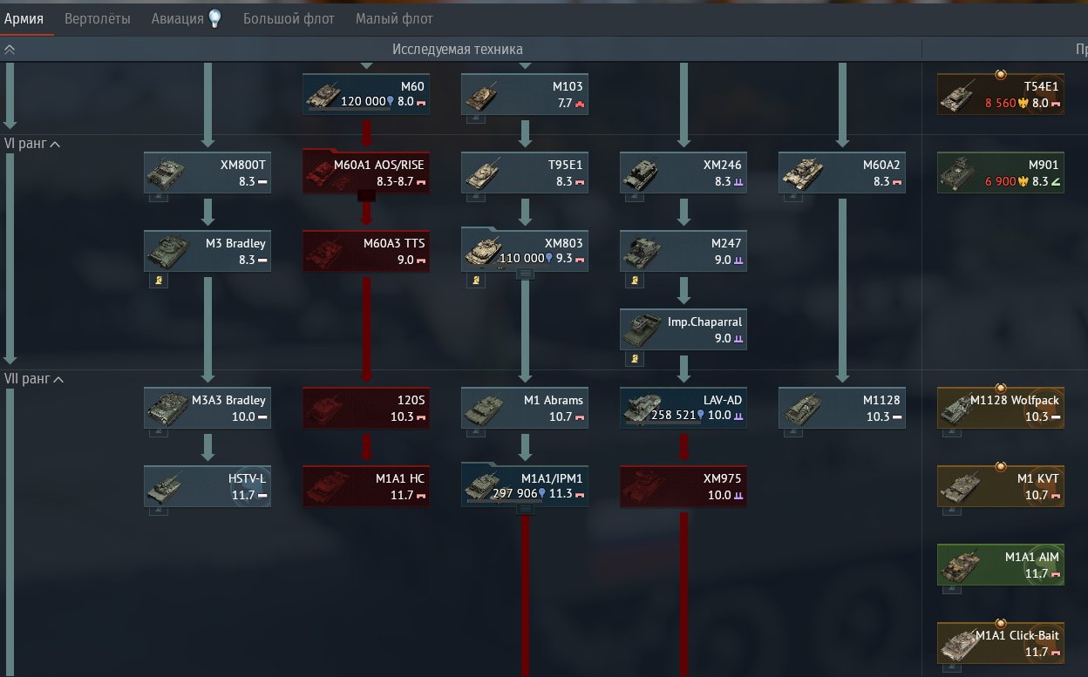The image size is (1088, 677).
Task: Select the M3 Bradley card
Action: click(207, 250)
